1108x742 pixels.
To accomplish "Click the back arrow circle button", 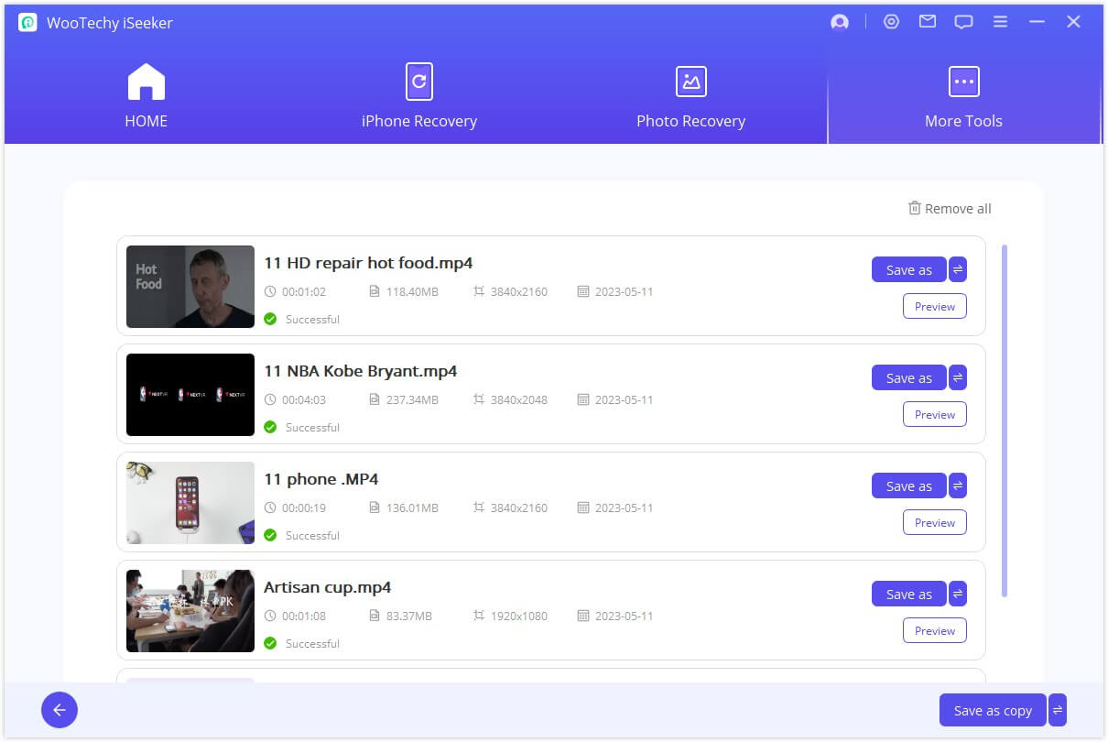I will (60, 710).
